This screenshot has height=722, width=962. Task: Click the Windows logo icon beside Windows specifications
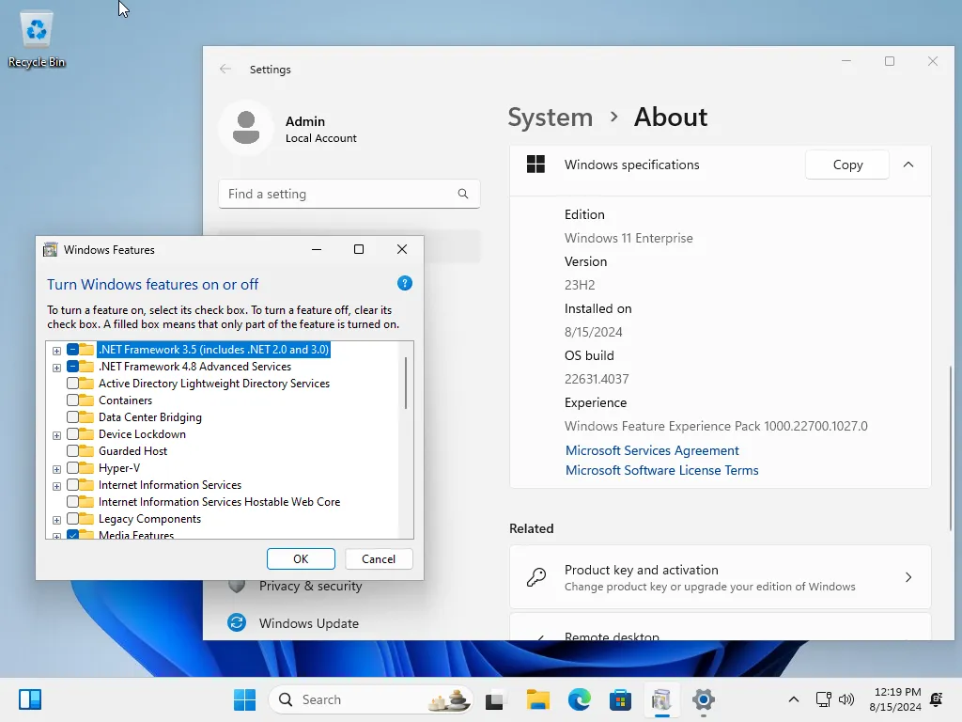tap(535, 165)
